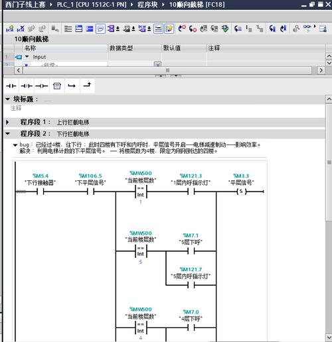Click the 默认值 column header
This screenshot has height=342, width=332.
[184, 48]
